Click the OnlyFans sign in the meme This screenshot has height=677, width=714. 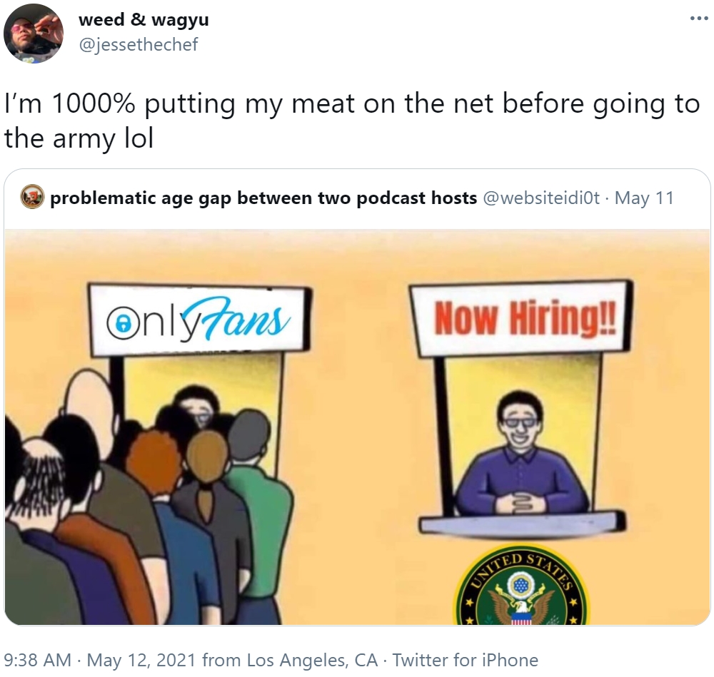click(199, 320)
